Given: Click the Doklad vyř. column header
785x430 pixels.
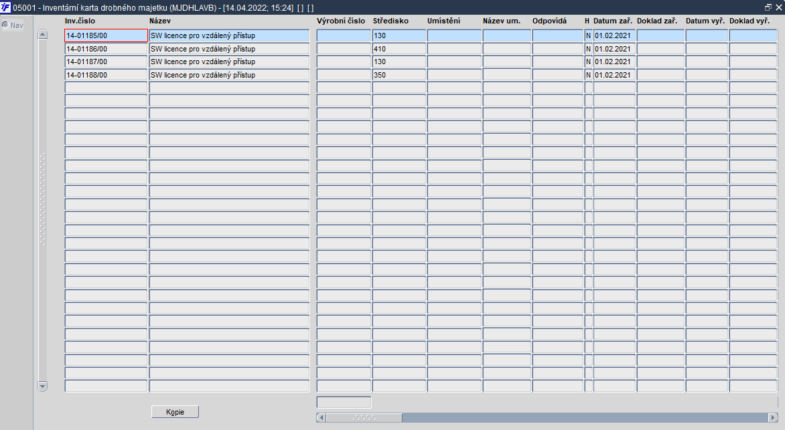Looking at the screenshot, I should pos(750,21).
